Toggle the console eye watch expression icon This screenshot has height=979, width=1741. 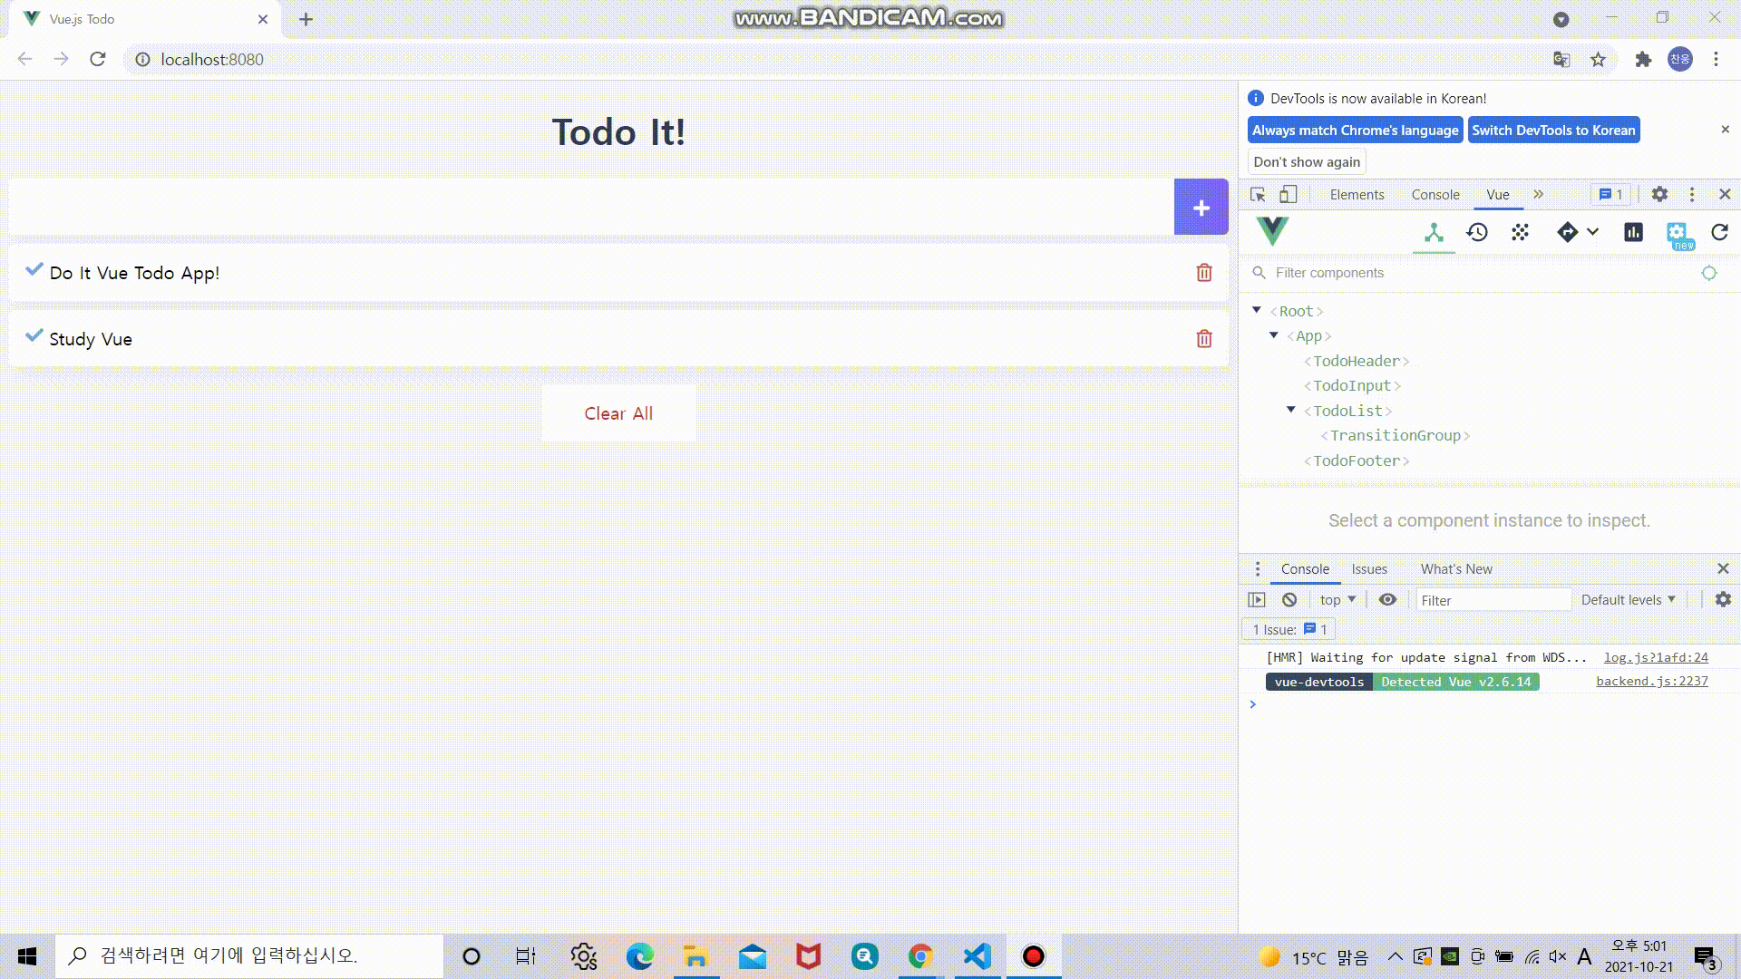[1387, 599]
